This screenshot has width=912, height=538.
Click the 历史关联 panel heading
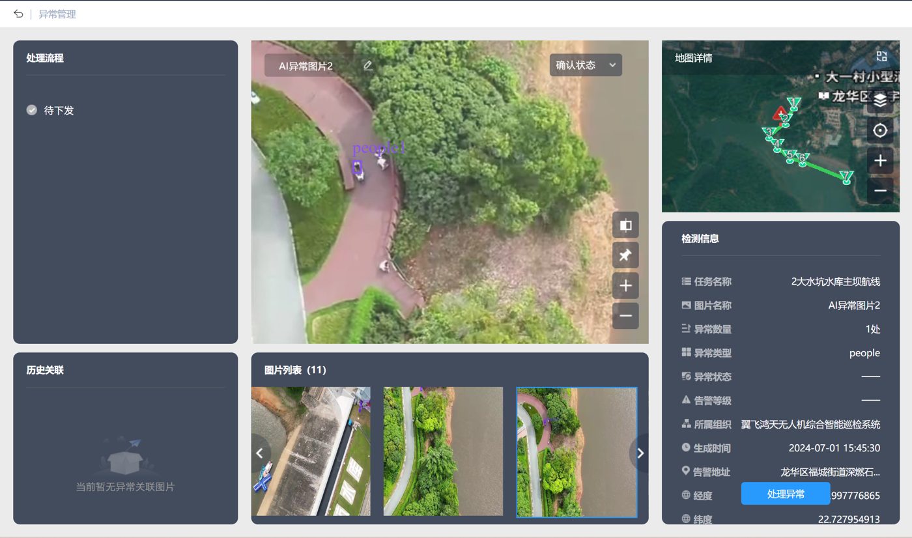coord(45,370)
